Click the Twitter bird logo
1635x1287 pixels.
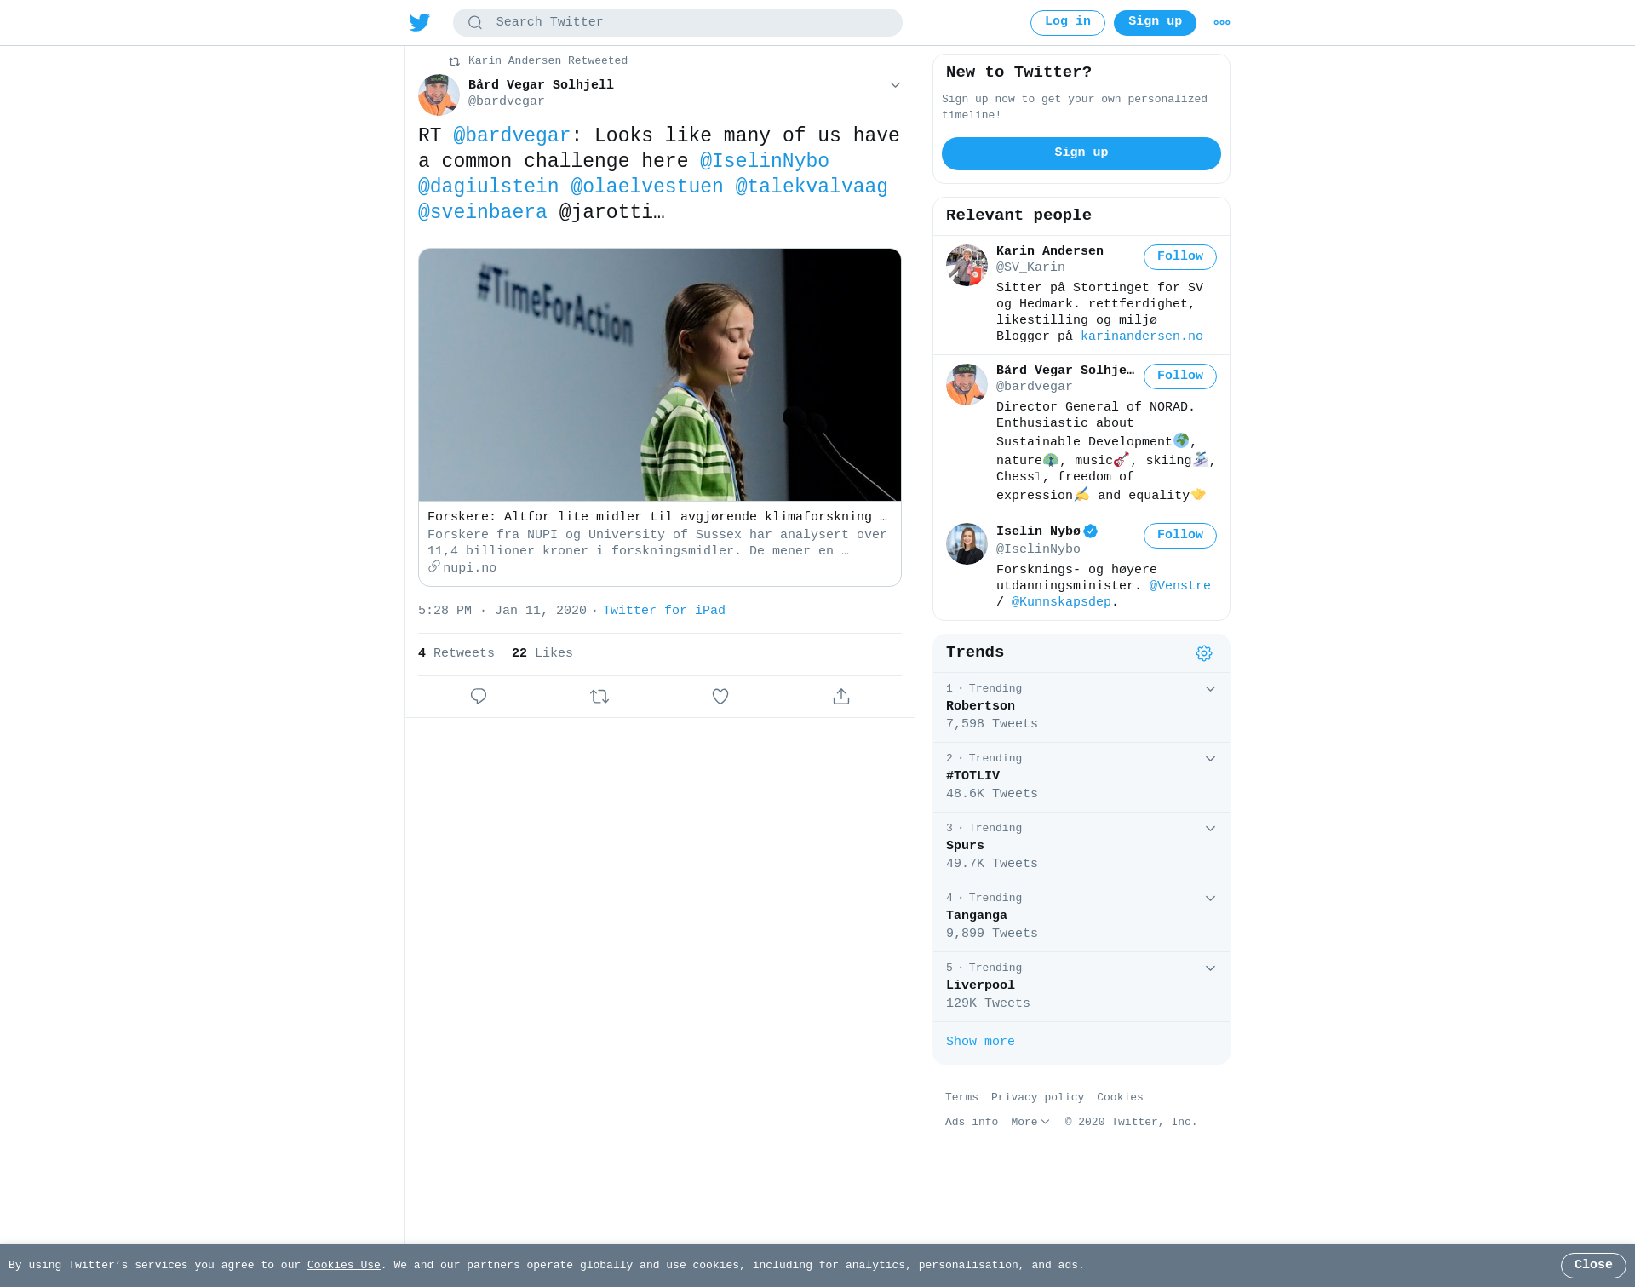click(419, 22)
